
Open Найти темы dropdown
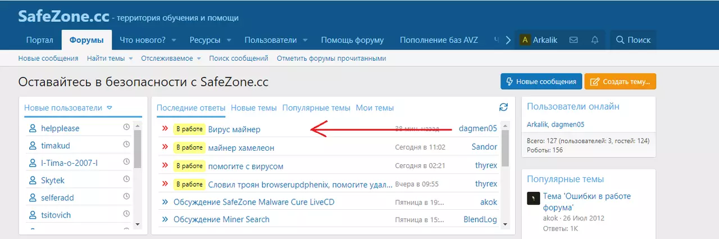pyautogui.click(x=130, y=58)
